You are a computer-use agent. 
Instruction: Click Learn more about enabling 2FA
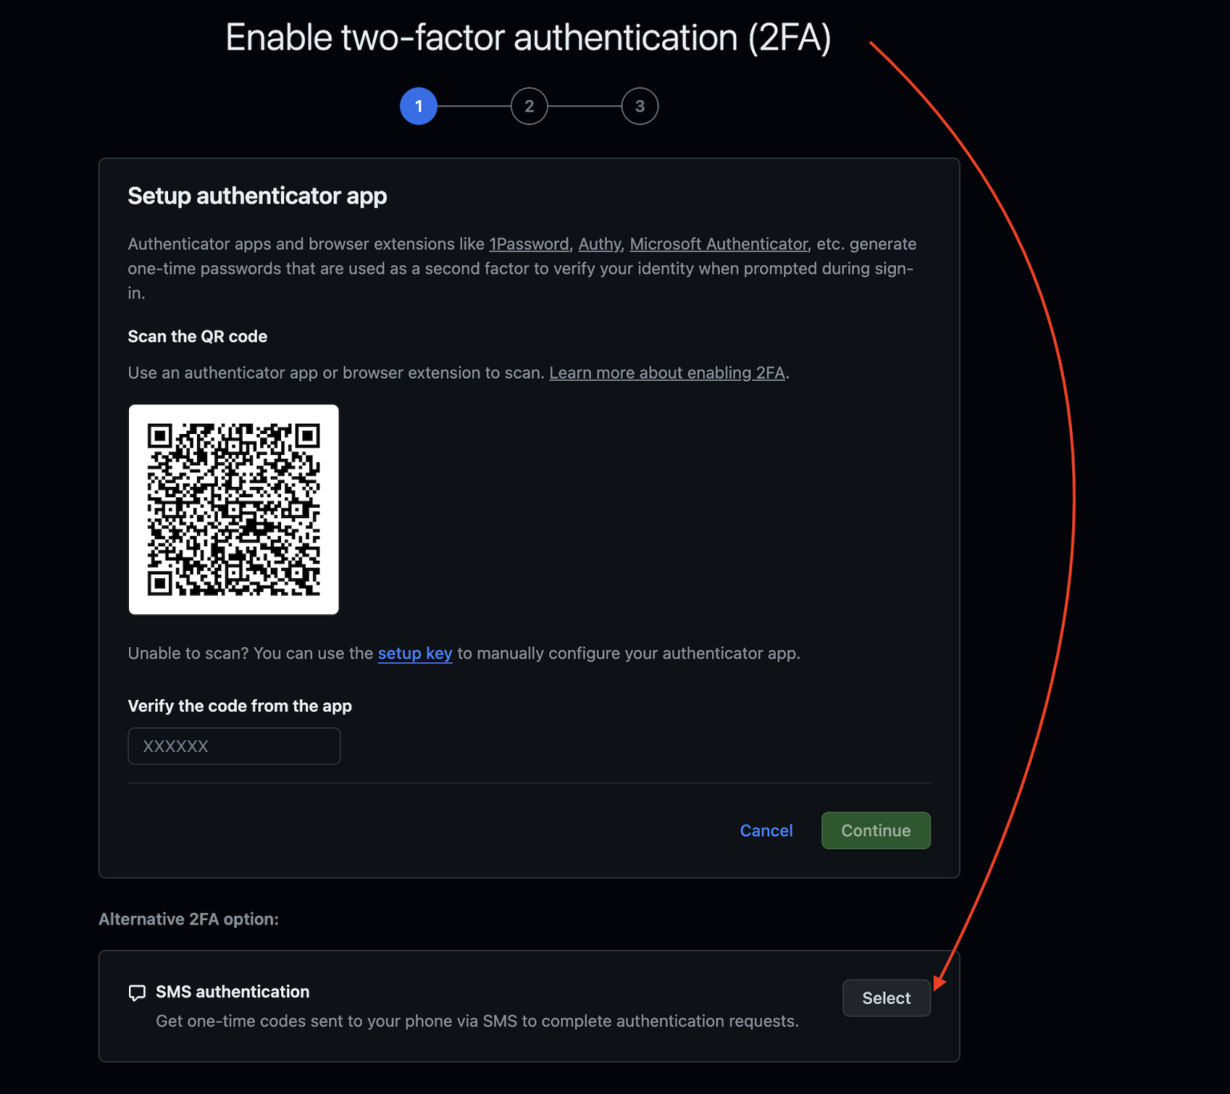[x=667, y=372]
